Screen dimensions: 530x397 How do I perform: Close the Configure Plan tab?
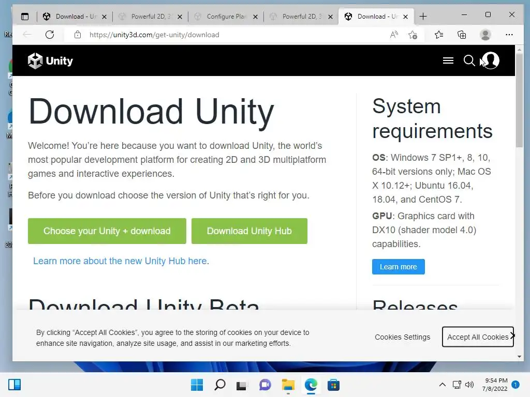coord(255,17)
